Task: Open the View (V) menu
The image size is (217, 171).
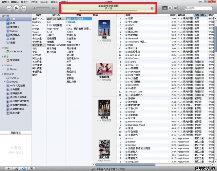Action: 24,2
